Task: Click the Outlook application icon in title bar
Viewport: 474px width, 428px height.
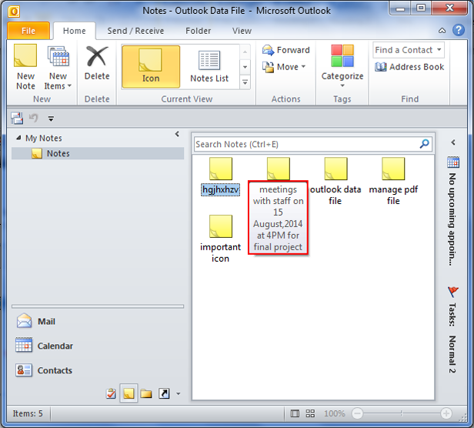Action: 14,12
